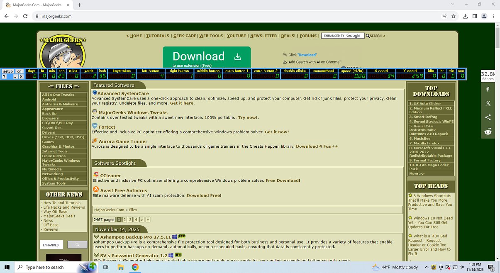This screenshot has height=273, width=500.
Task: Click the green Download button
Action: pos(207,58)
